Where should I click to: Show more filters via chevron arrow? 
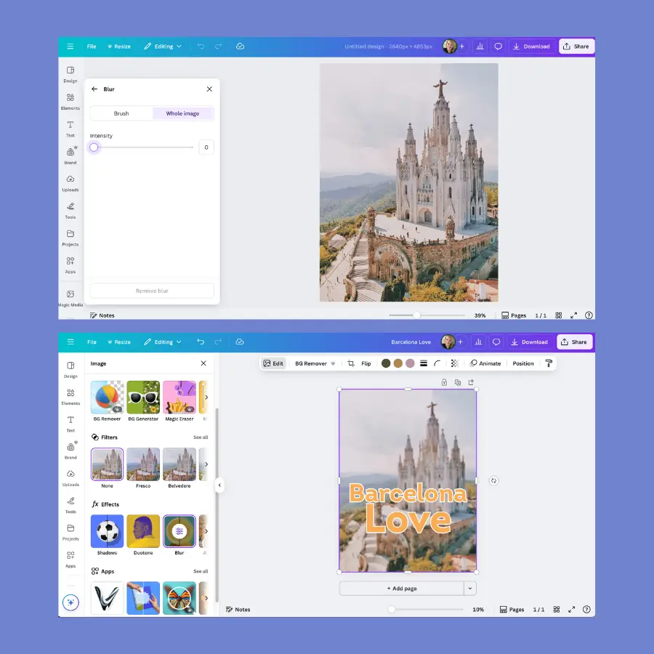click(x=206, y=464)
